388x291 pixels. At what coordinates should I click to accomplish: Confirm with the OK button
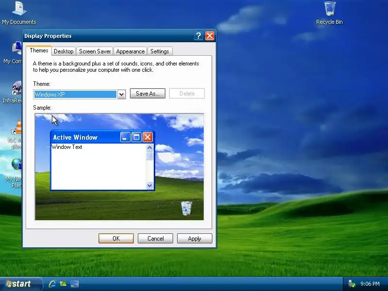[x=116, y=238]
